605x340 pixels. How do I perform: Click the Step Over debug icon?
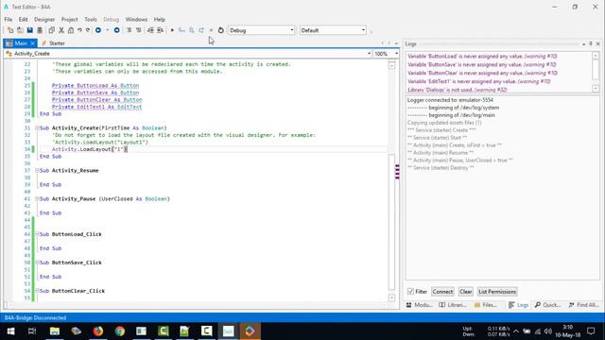[x=191, y=30]
